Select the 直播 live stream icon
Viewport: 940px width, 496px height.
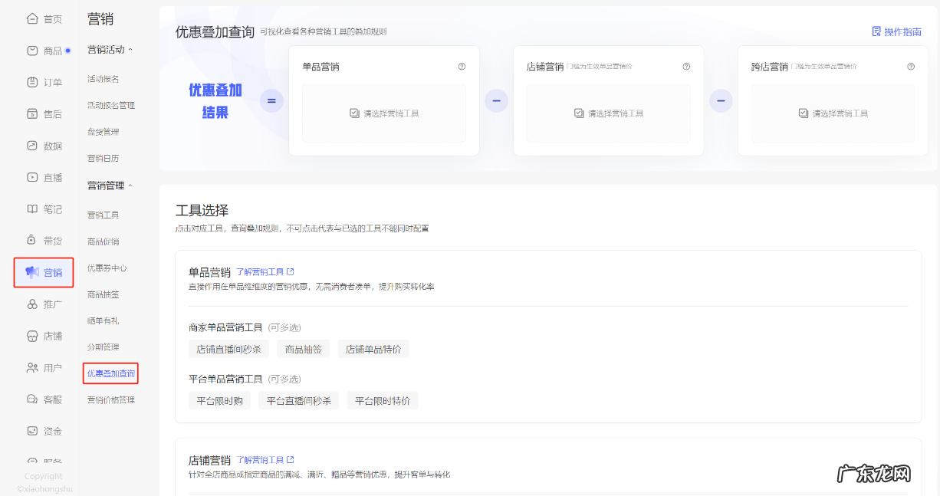(32, 177)
